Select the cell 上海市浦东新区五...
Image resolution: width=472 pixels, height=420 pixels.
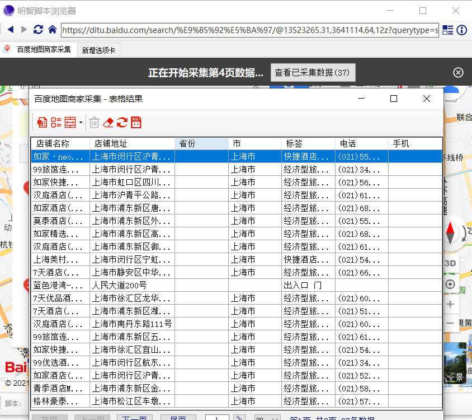(x=132, y=337)
